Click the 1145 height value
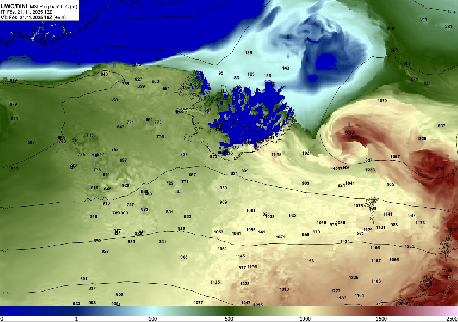Screen dimensions: 458x322 click(x=240, y=256)
